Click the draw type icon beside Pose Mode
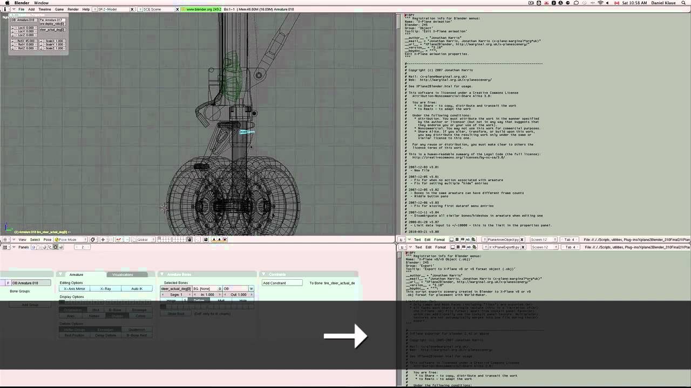The height and width of the screenshot is (388, 691). (x=93, y=239)
